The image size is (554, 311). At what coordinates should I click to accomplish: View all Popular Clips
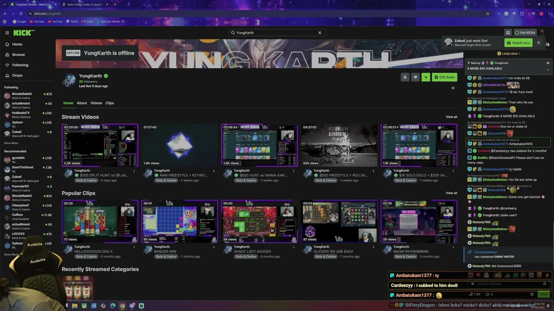tap(451, 193)
